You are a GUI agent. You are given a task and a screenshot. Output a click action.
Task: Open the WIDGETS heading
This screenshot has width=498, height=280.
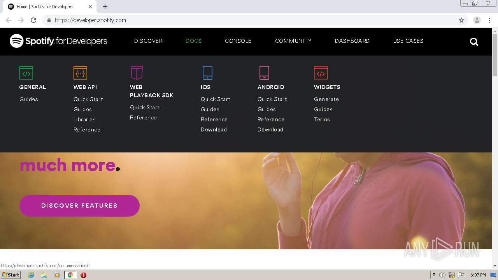(327, 87)
